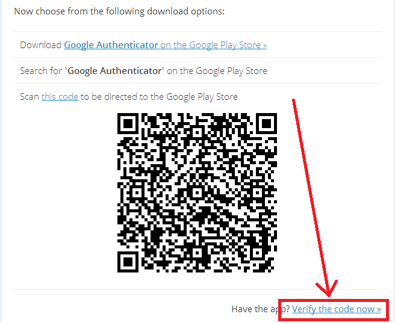
Task: Click "to be directed to the Google Play Store" text
Action: pos(160,97)
